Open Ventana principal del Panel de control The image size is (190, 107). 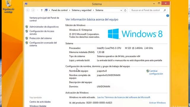[x=44, y=19]
